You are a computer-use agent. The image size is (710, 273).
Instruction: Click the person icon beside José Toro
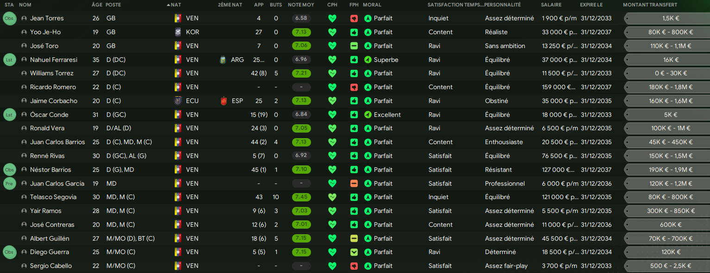[24, 46]
